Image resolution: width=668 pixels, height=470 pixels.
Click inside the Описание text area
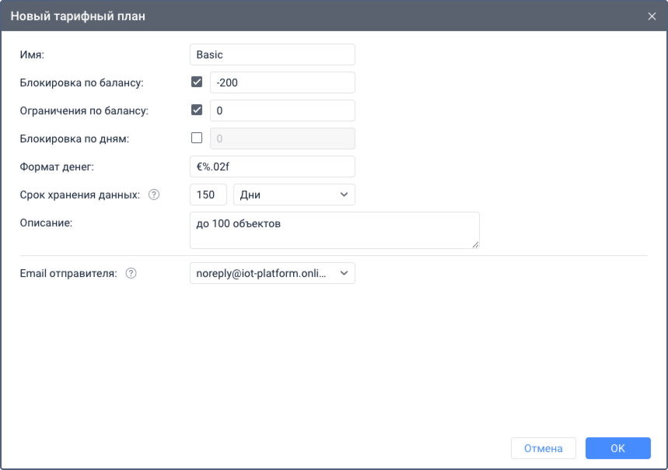click(334, 230)
